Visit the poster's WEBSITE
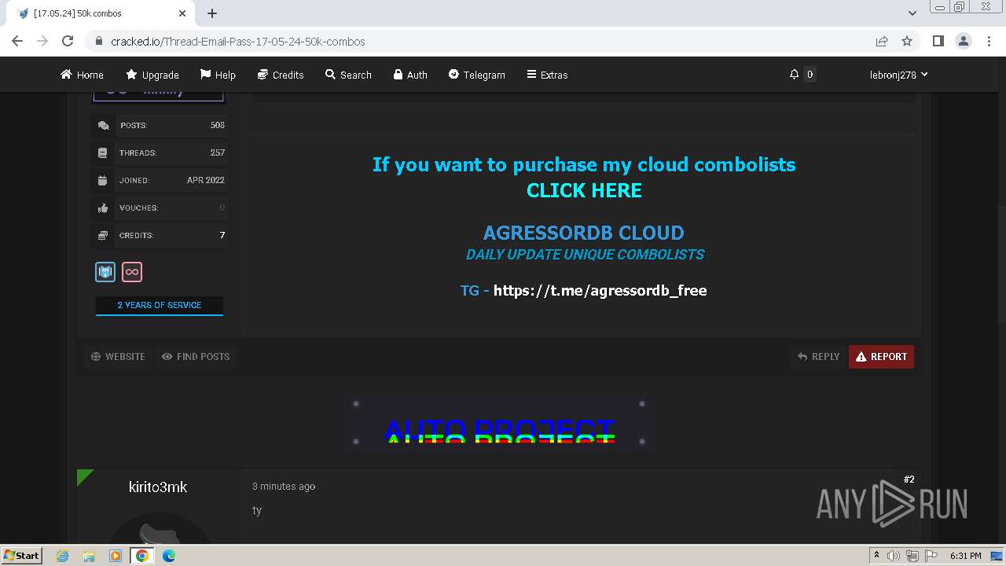This screenshot has width=1006, height=566. [118, 356]
